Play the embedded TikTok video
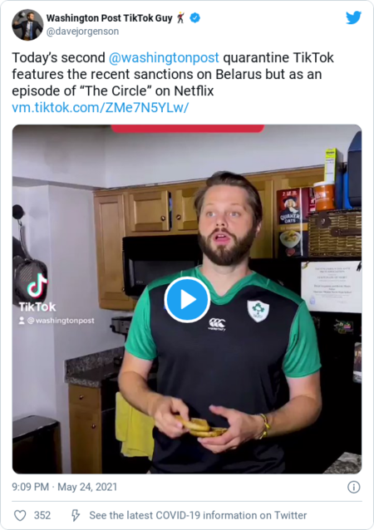 187,300
